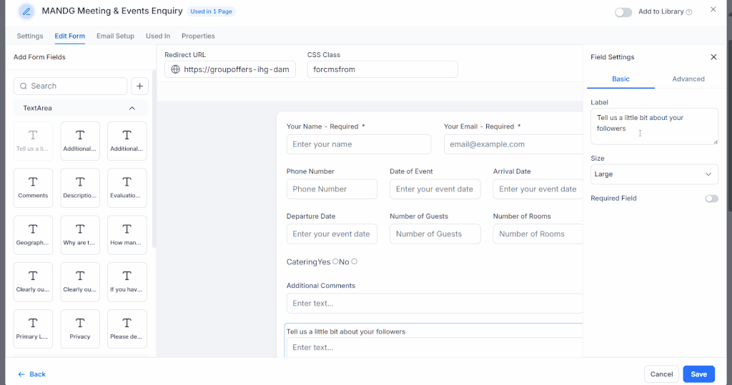Click the Number of Rooms input field
This screenshot has height=385, width=732.
pyautogui.click(x=538, y=234)
